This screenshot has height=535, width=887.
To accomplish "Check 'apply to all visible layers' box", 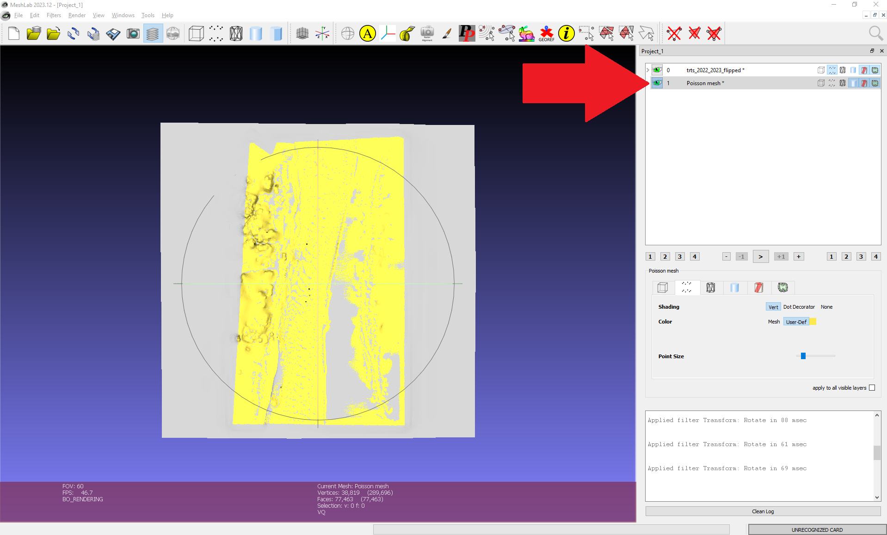I will click(x=872, y=388).
